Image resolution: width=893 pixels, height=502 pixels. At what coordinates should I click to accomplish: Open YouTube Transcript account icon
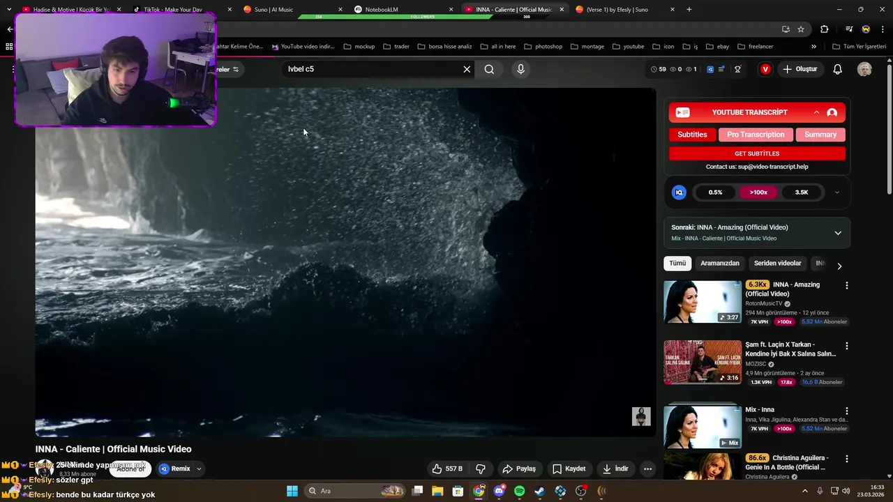[x=832, y=112]
